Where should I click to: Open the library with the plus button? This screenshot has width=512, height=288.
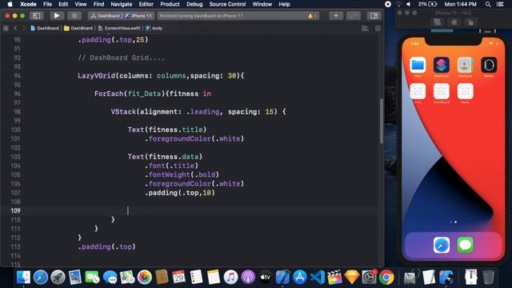pyautogui.click(x=336, y=16)
